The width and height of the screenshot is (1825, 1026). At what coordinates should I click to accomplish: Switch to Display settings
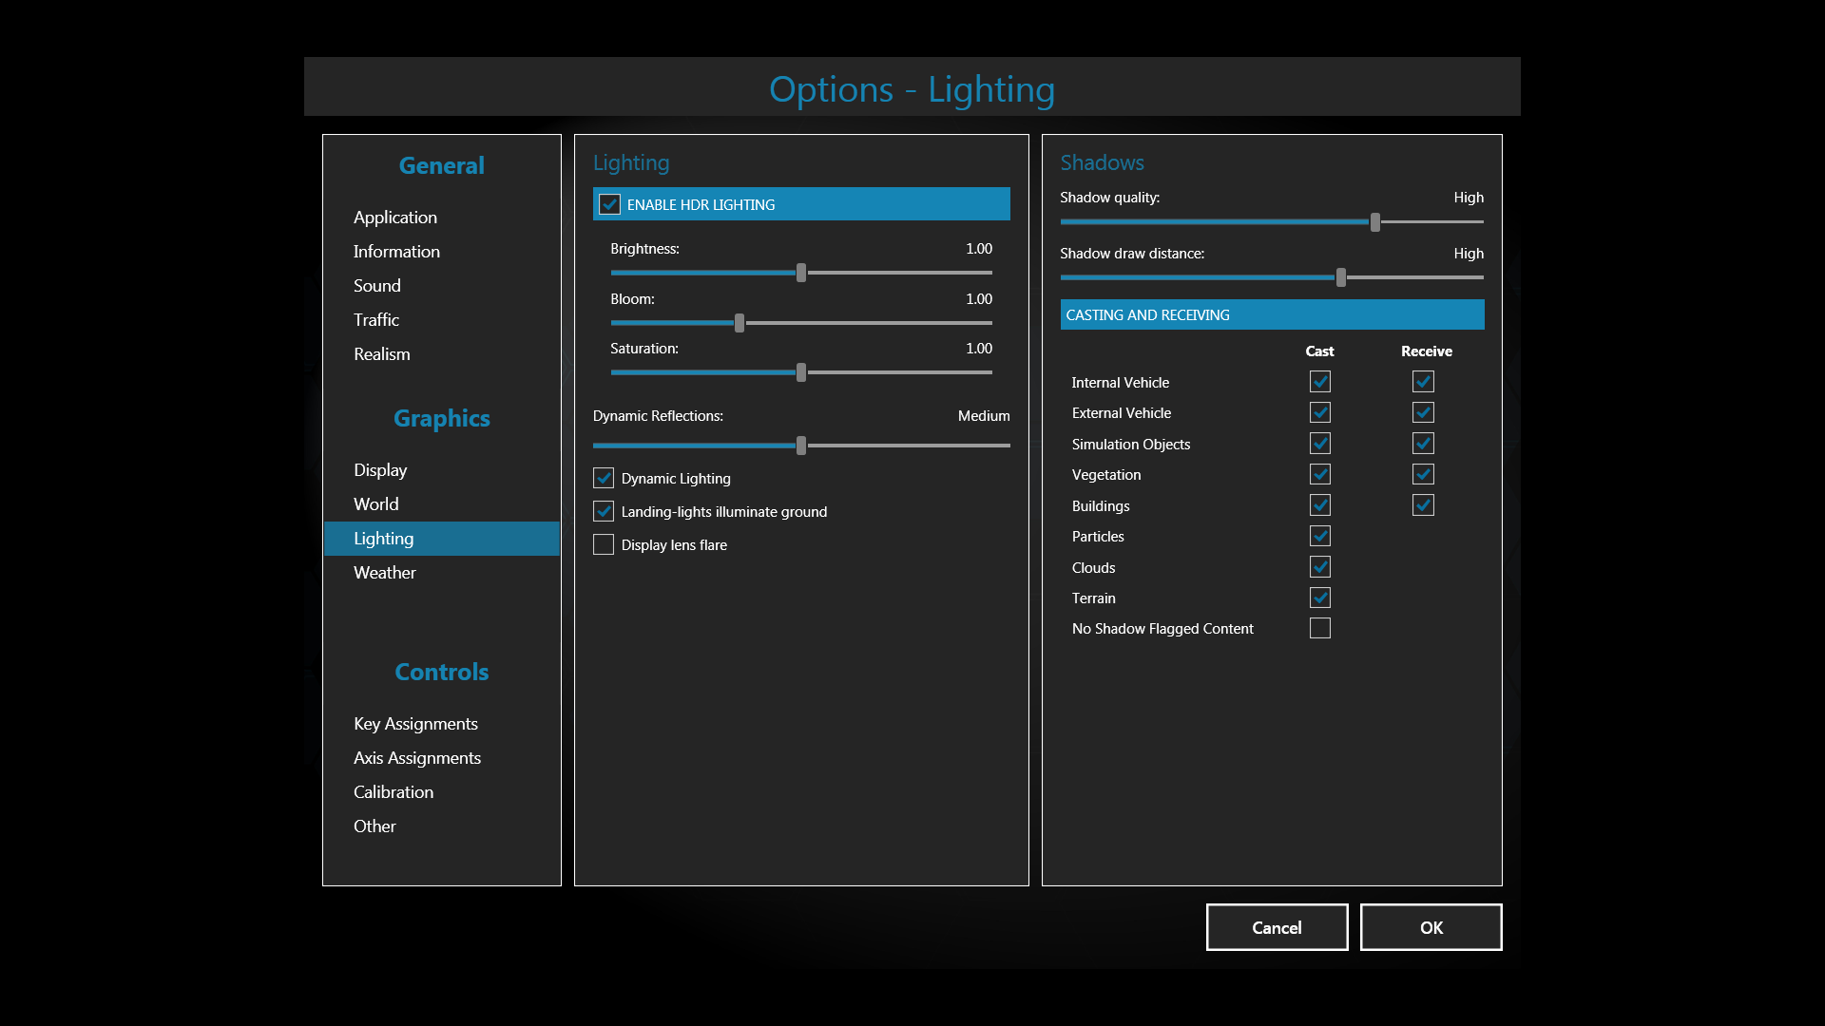(x=380, y=470)
